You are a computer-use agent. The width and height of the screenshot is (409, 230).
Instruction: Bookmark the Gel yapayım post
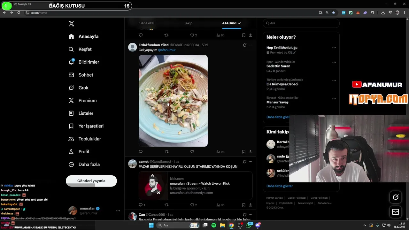[x=243, y=152]
